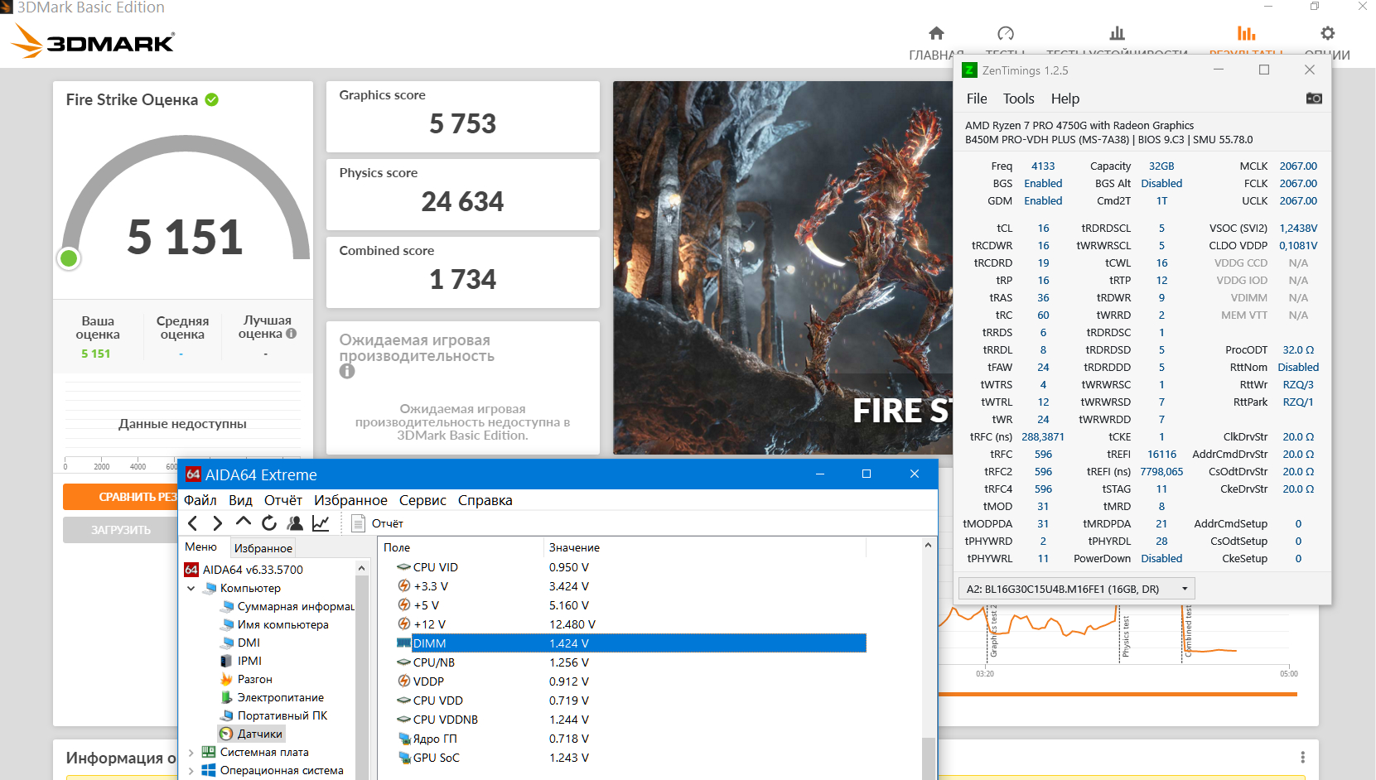
Task: Go up one level in the AIDA64 toolbar
Action: click(x=243, y=522)
